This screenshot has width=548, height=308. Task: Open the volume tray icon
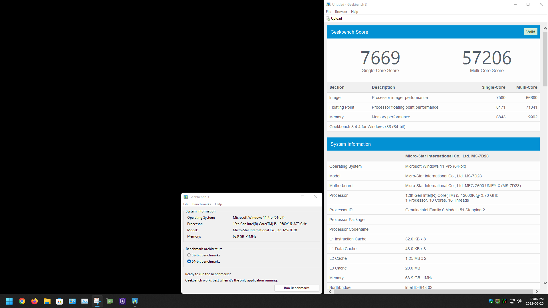click(x=519, y=301)
